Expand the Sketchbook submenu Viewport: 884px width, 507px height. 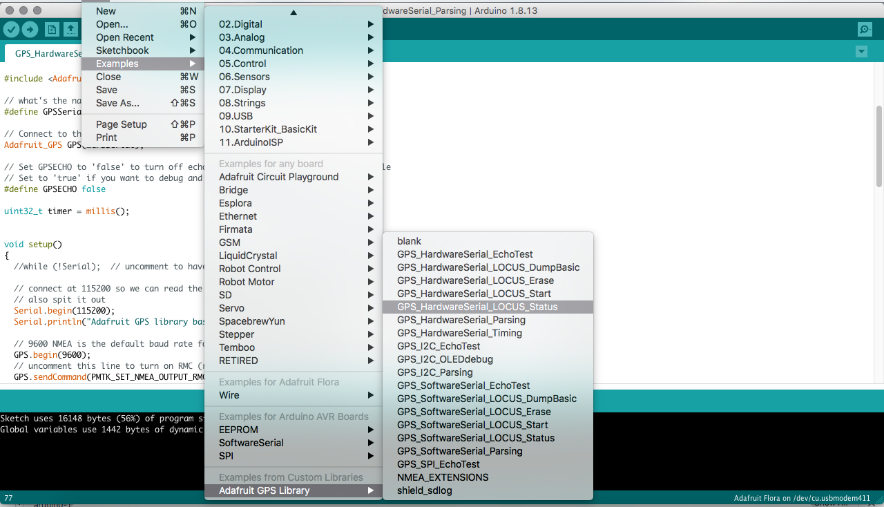click(x=143, y=50)
